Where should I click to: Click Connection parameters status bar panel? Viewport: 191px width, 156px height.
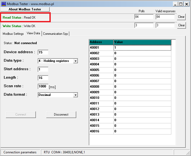pyautogui.click(x=20, y=152)
